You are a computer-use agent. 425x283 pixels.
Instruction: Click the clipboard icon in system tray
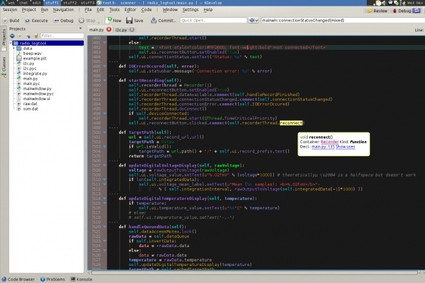point(379,3)
